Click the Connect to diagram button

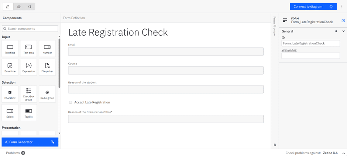click(x=313, y=7)
